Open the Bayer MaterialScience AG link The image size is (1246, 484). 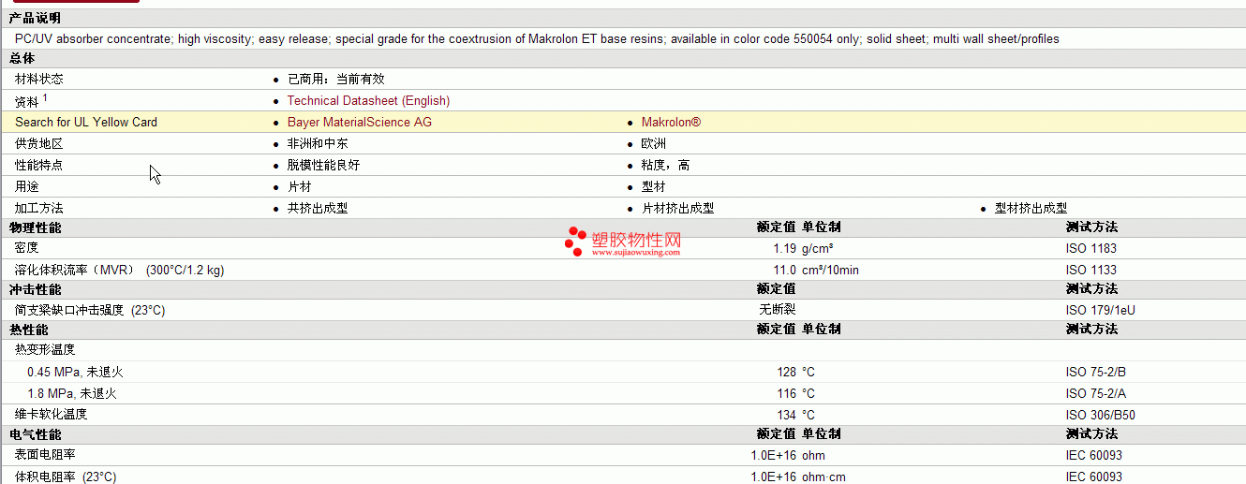point(360,122)
